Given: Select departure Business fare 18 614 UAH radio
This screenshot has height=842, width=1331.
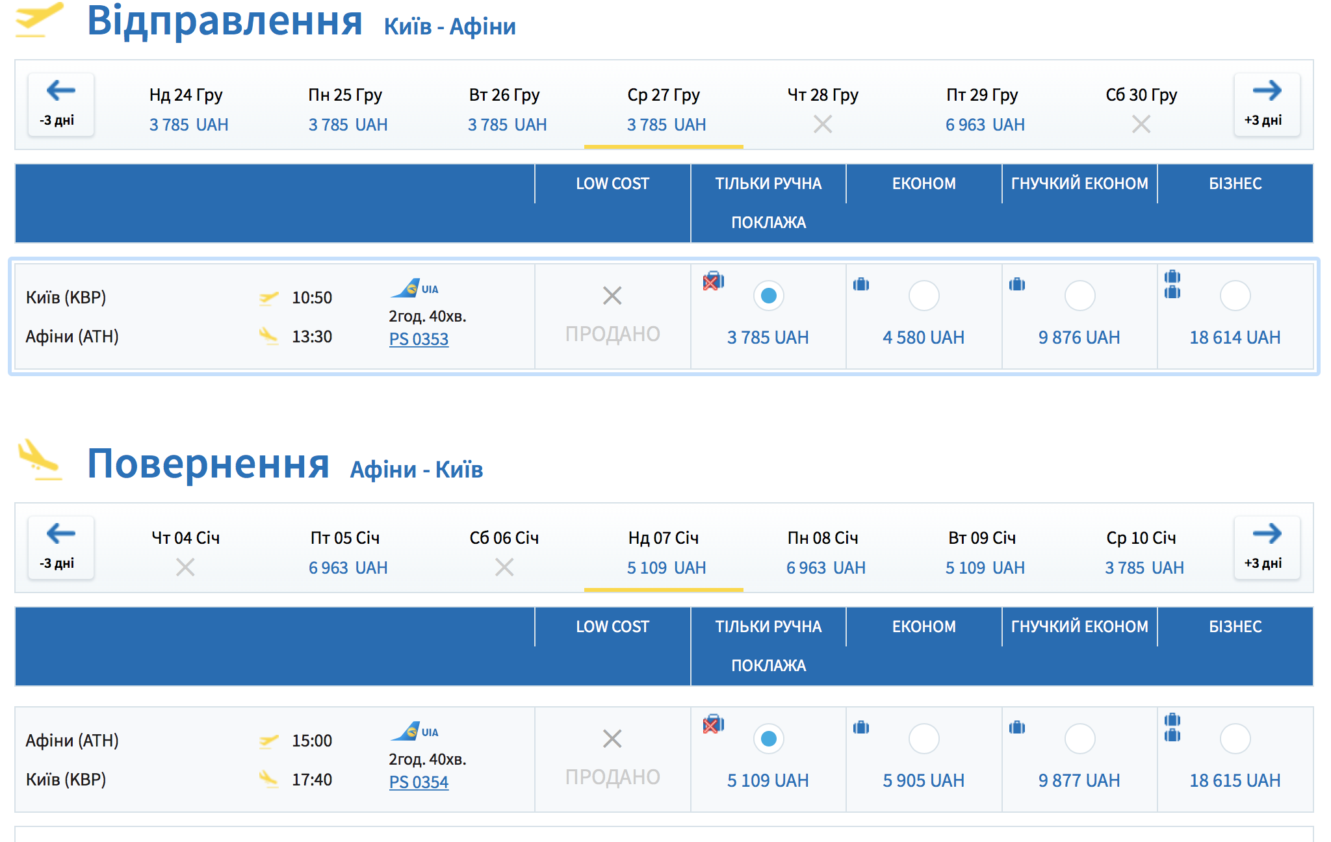Looking at the screenshot, I should (x=1235, y=296).
